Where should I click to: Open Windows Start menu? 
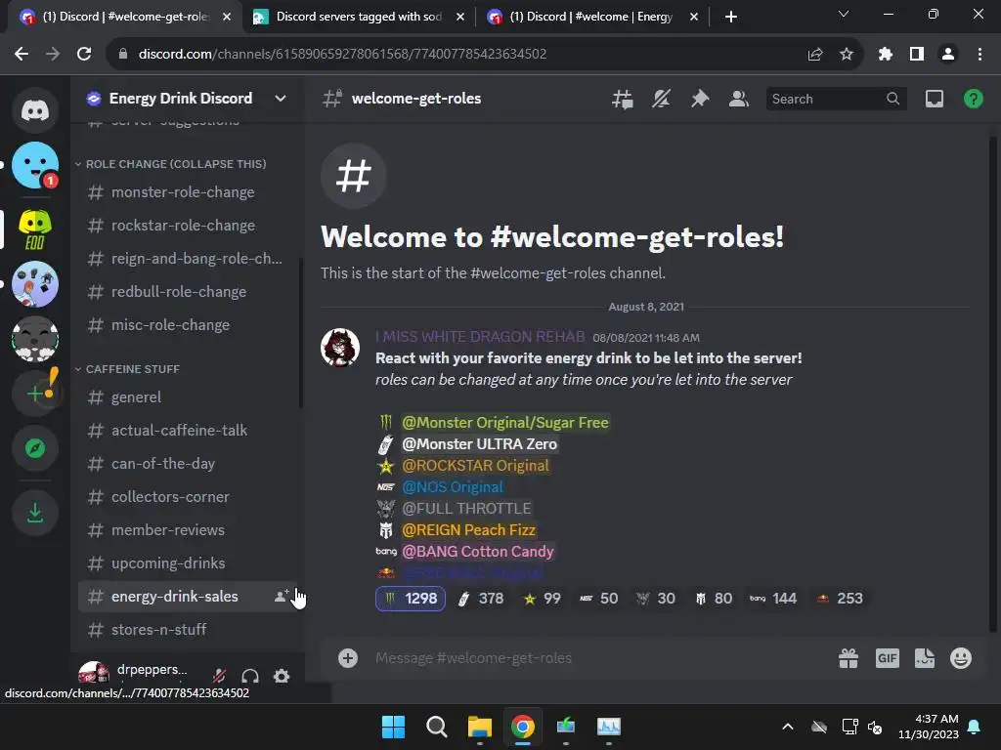tap(393, 727)
